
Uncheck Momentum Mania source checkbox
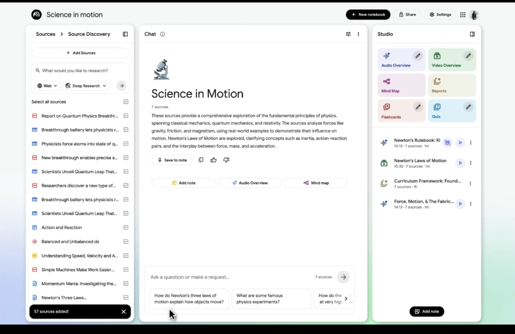(x=126, y=283)
